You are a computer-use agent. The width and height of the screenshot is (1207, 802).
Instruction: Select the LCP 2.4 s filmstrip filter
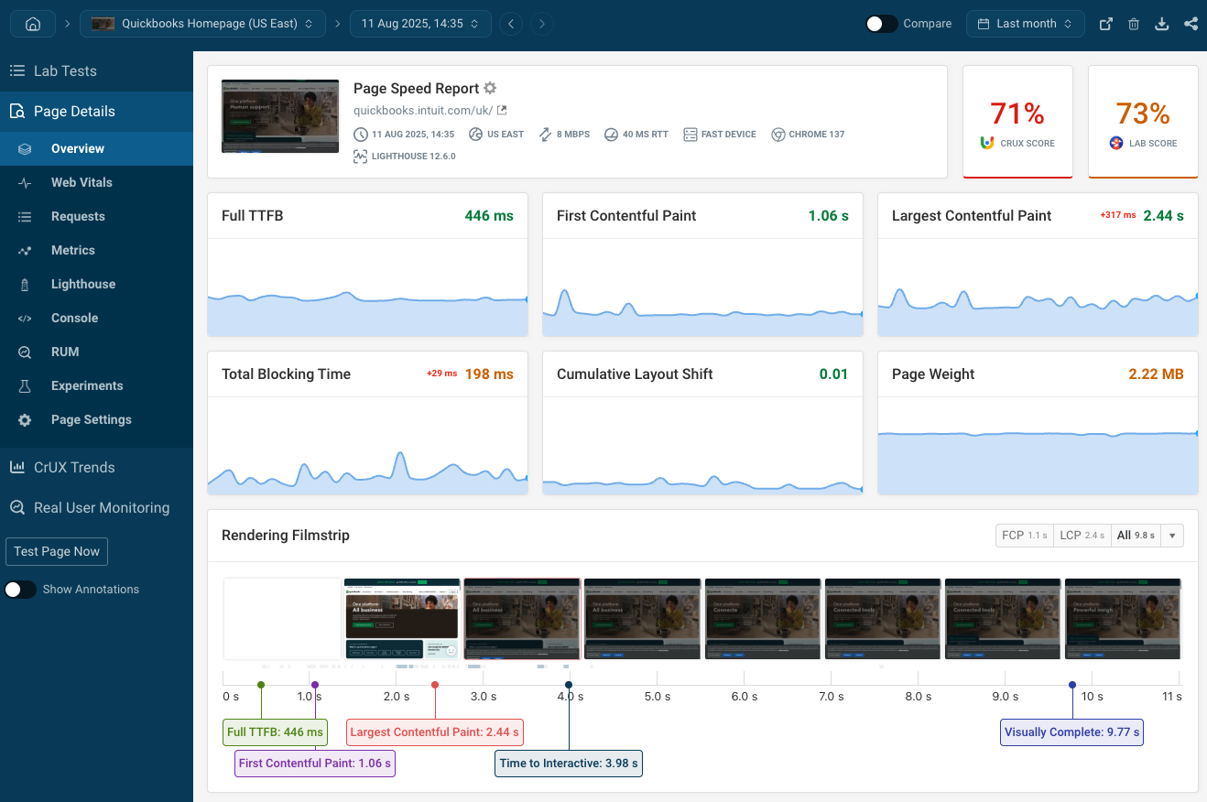pyautogui.click(x=1082, y=536)
